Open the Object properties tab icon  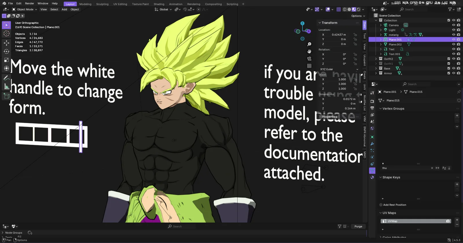pos(372,137)
